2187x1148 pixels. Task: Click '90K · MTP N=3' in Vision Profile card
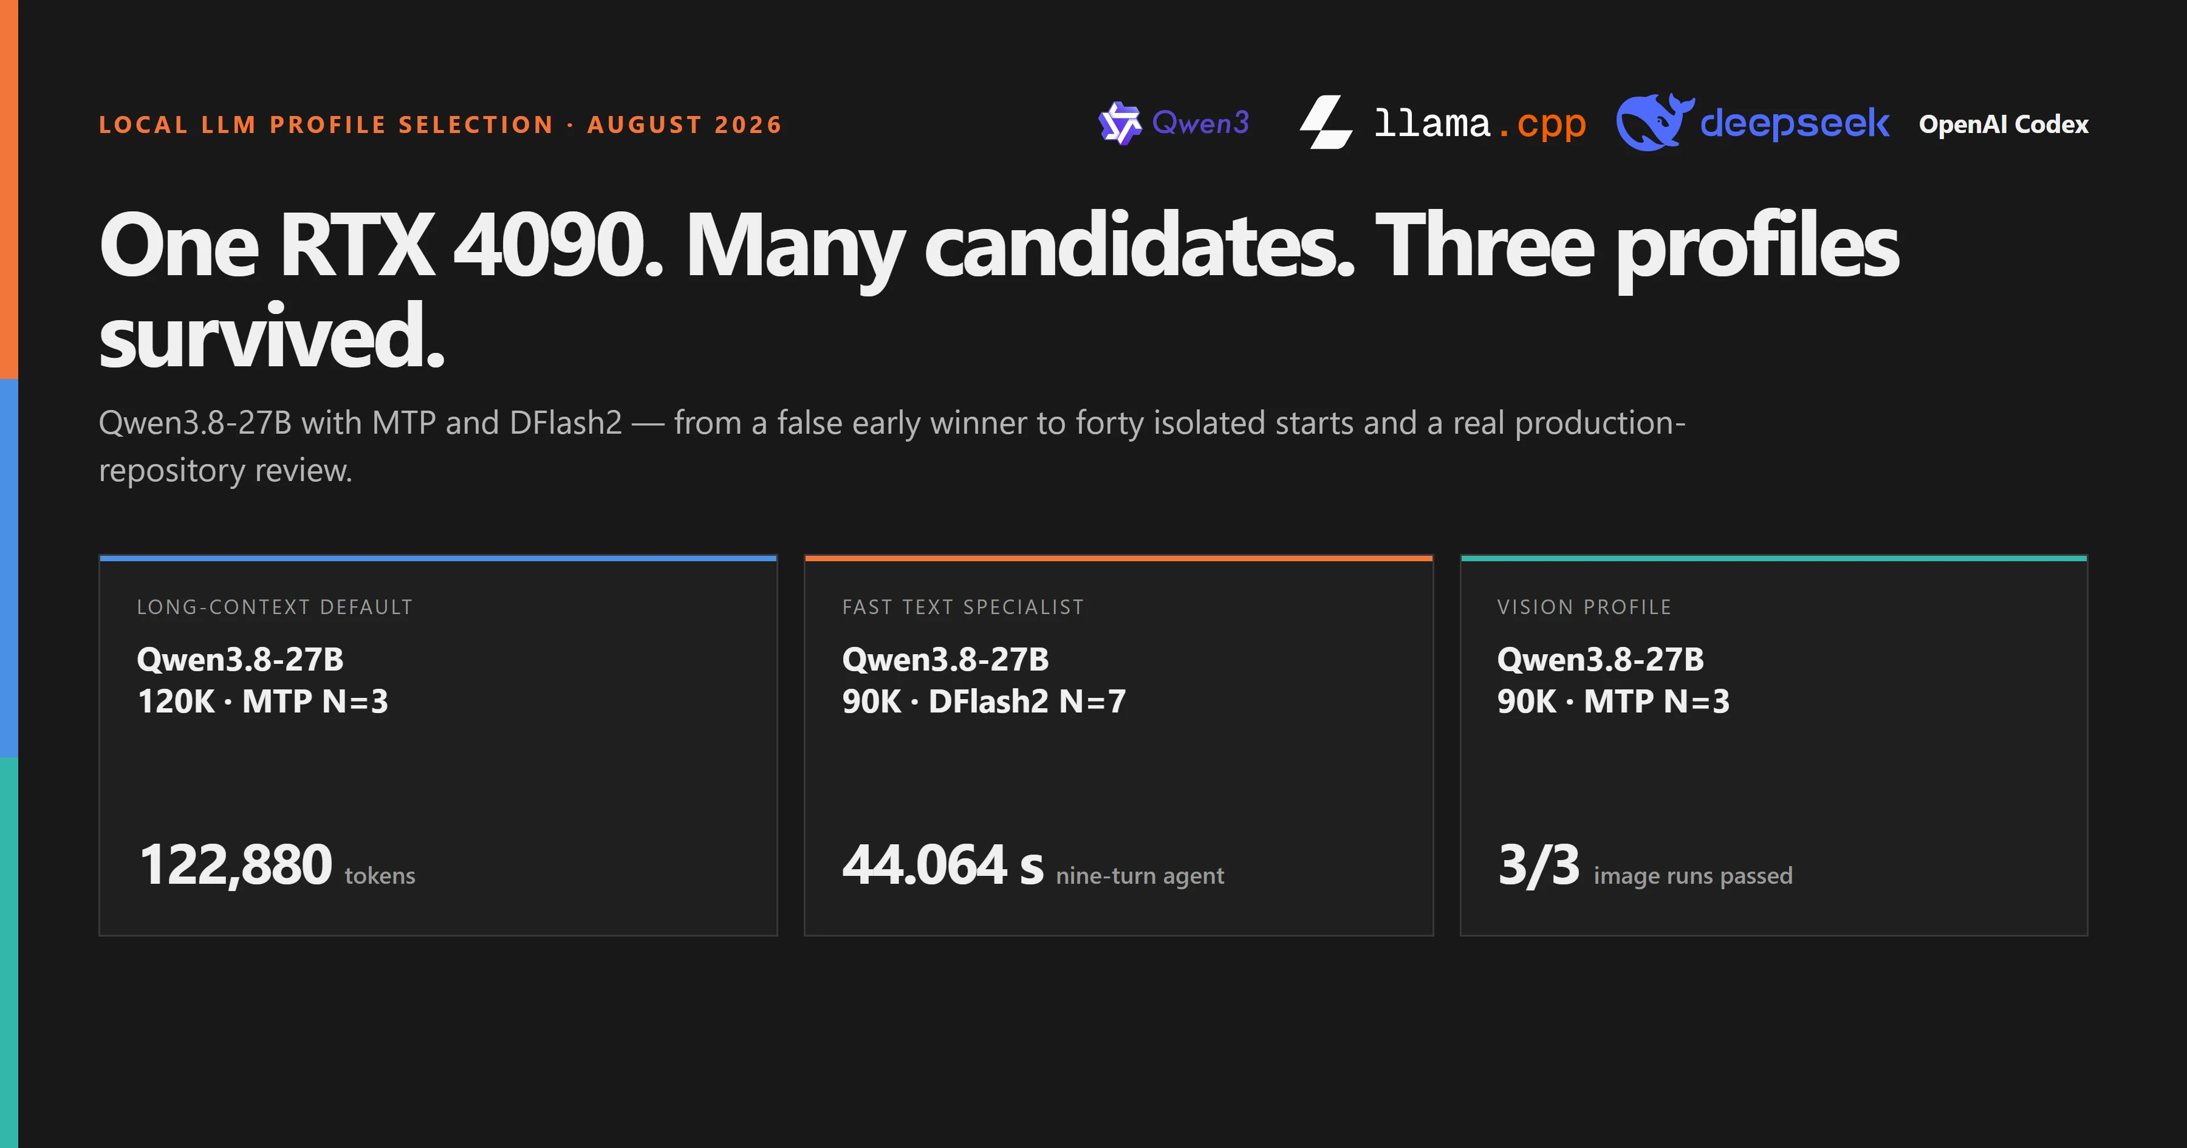pyautogui.click(x=1613, y=702)
